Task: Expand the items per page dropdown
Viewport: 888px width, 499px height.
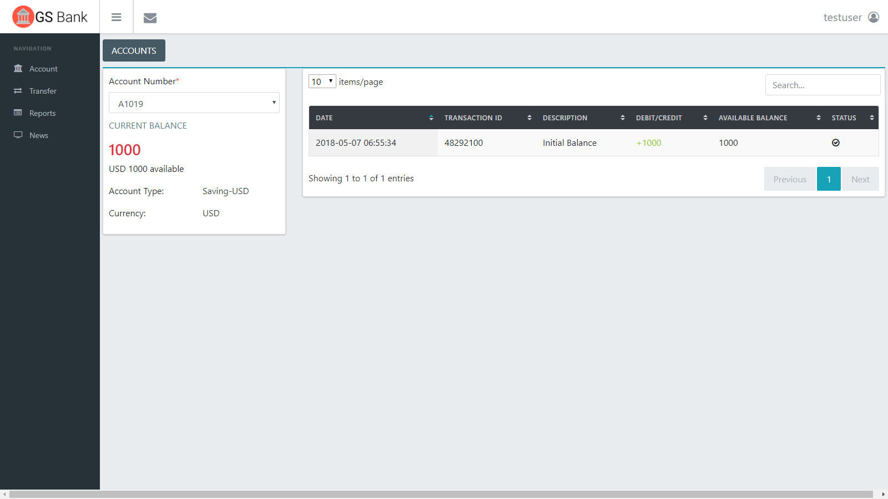Action: point(322,82)
